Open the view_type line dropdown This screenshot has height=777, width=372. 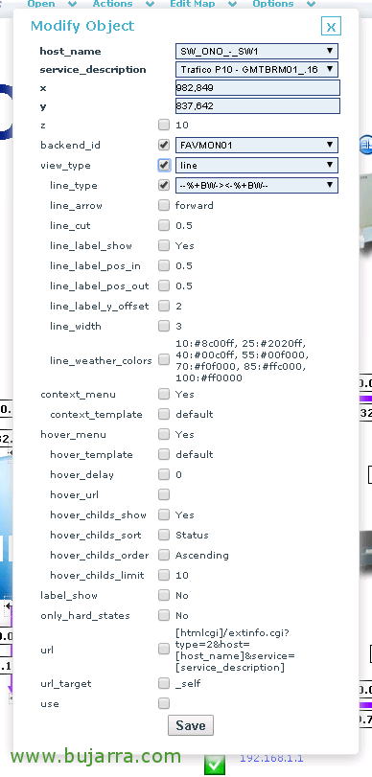[x=257, y=165]
